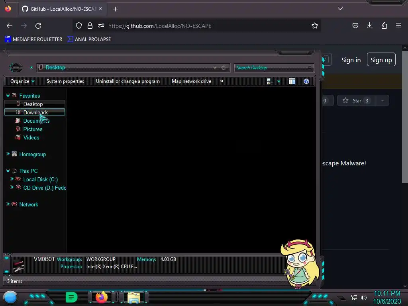Image resolution: width=408 pixels, height=306 pixels.
Task: Open Explorer help via the question mark
Action: (306, 81)
